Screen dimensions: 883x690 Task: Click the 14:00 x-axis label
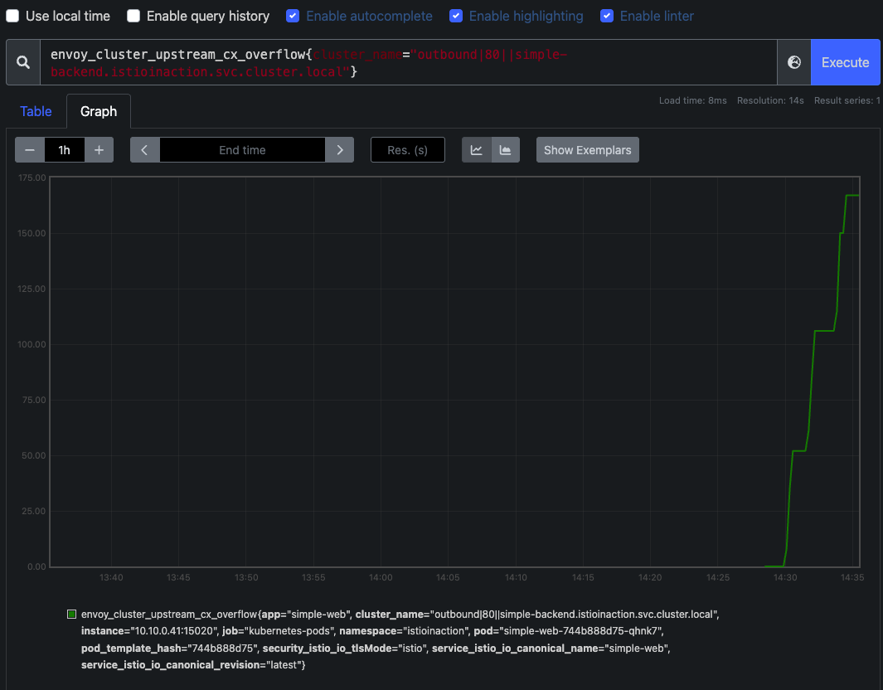click(381, 577)
